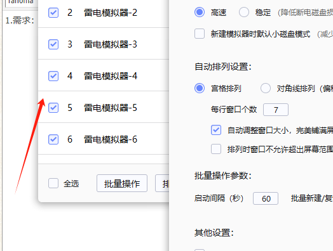
Task: Choose 宫格排列 grid arrangement radio
Action: [x=200, y=88]
